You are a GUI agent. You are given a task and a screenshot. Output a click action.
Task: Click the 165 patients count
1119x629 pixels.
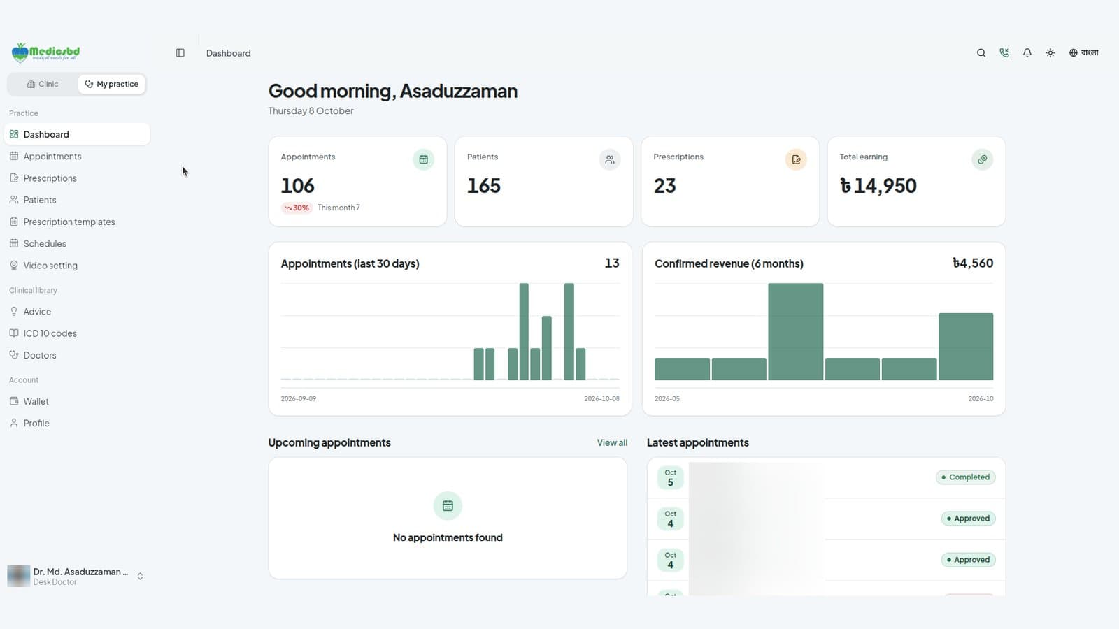tap(484, 186)
